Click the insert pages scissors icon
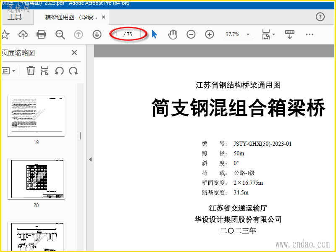Screen dimensions: 336x252 coord(45,71)
